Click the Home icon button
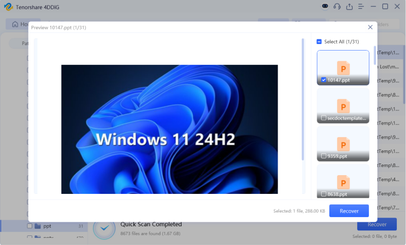The width and height of the screenshot is (406, 245). (x=16, y=24)
